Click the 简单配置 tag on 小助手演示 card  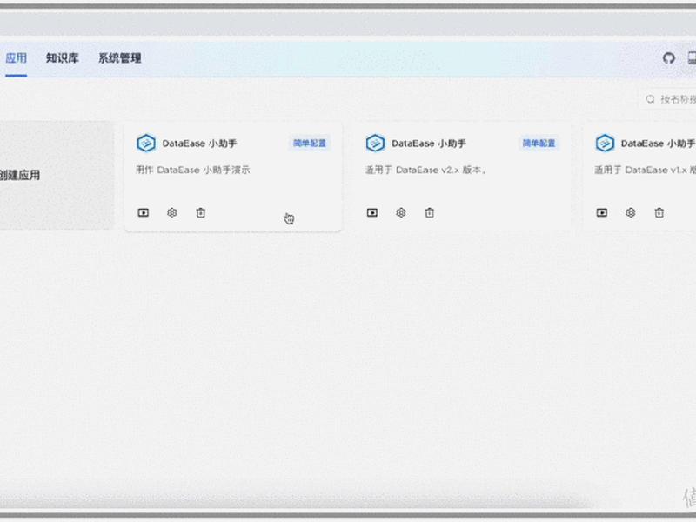(x=310, y=144)
